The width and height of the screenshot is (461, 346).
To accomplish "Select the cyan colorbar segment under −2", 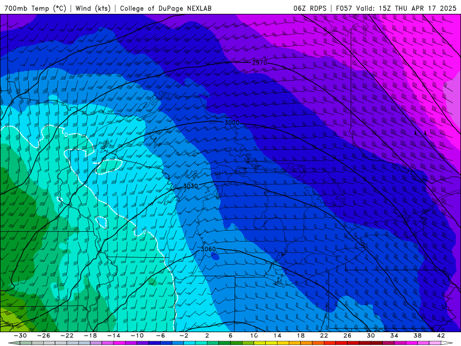I will click(190, 343).
